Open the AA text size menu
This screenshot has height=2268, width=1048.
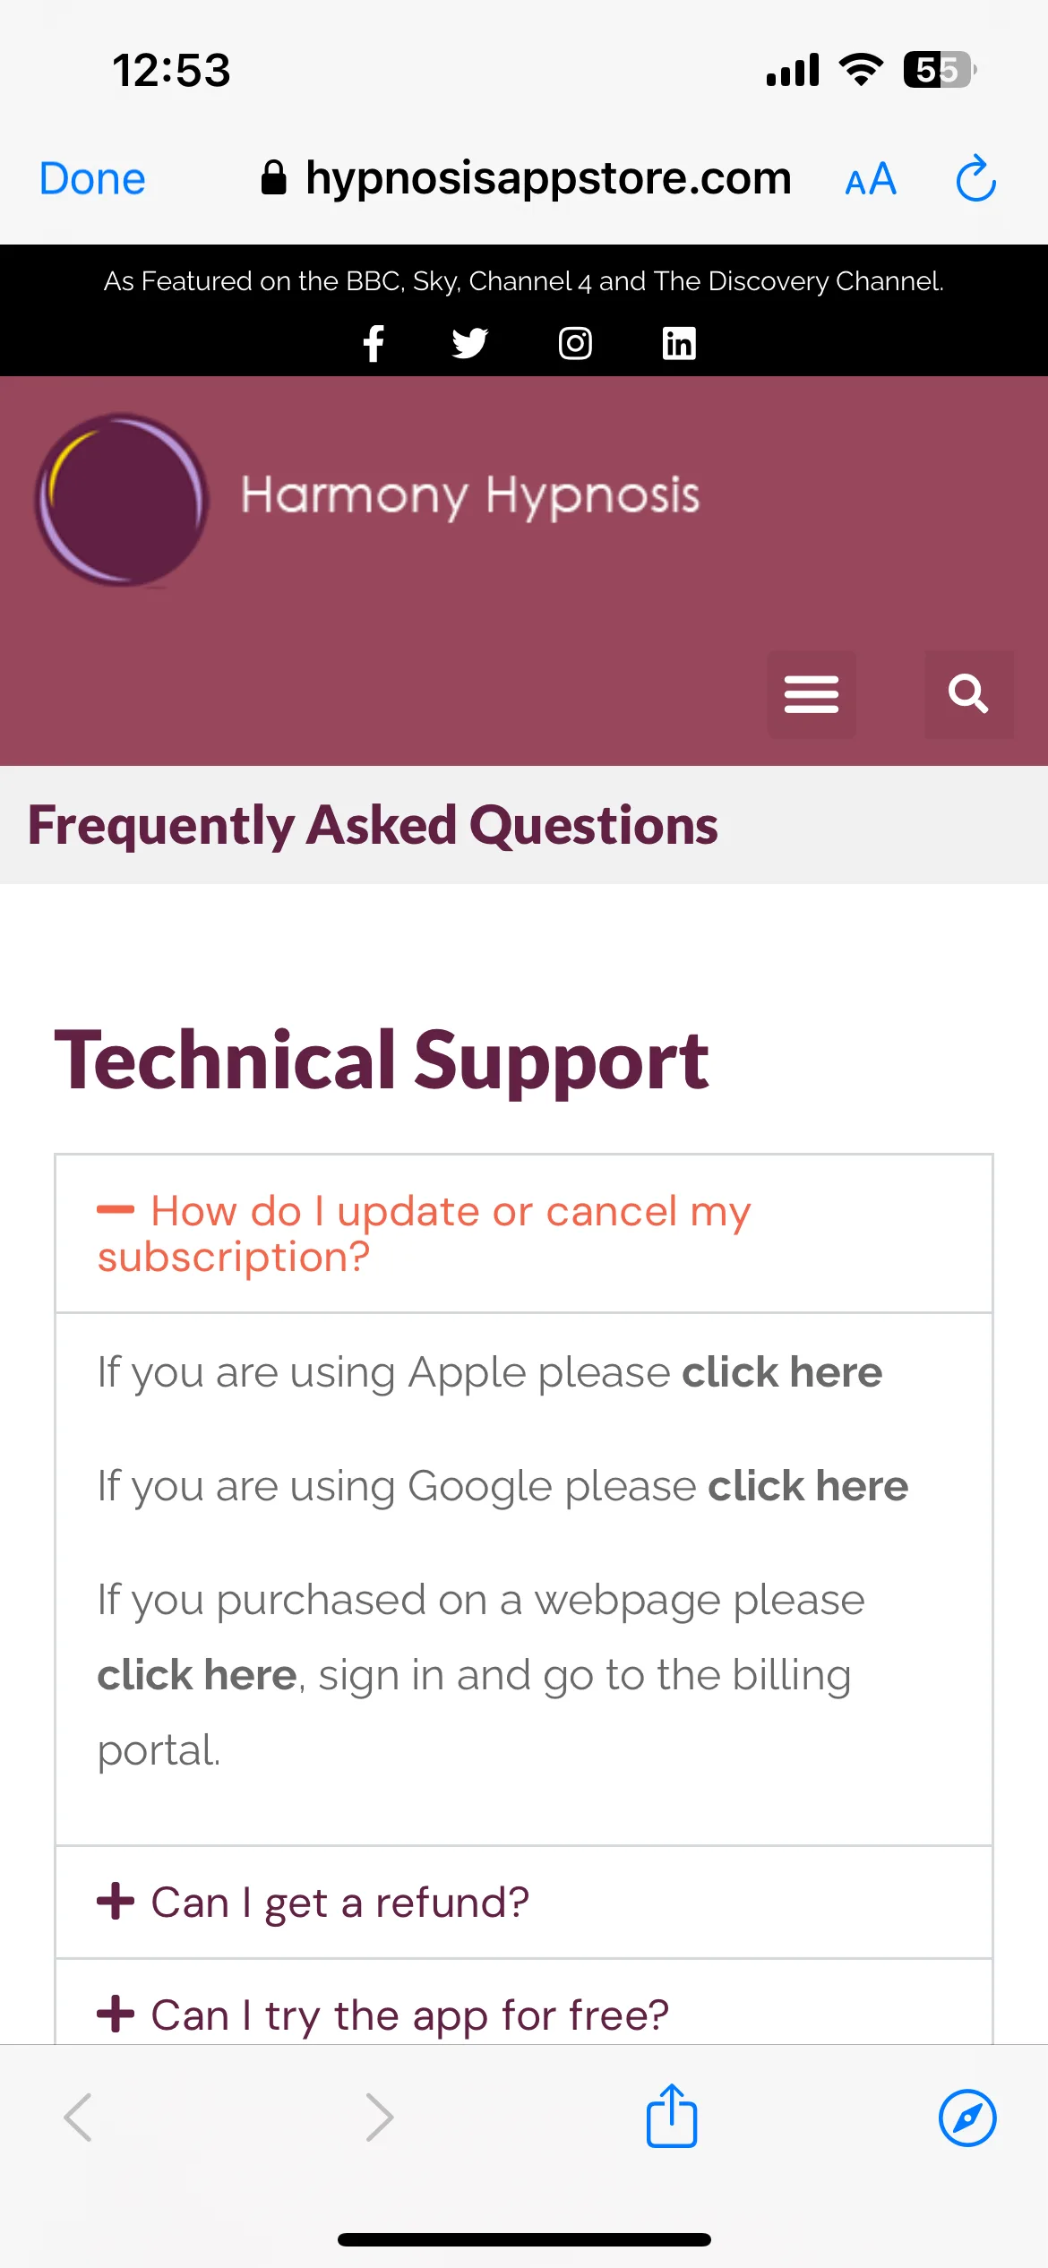click(x=871, y=178)
